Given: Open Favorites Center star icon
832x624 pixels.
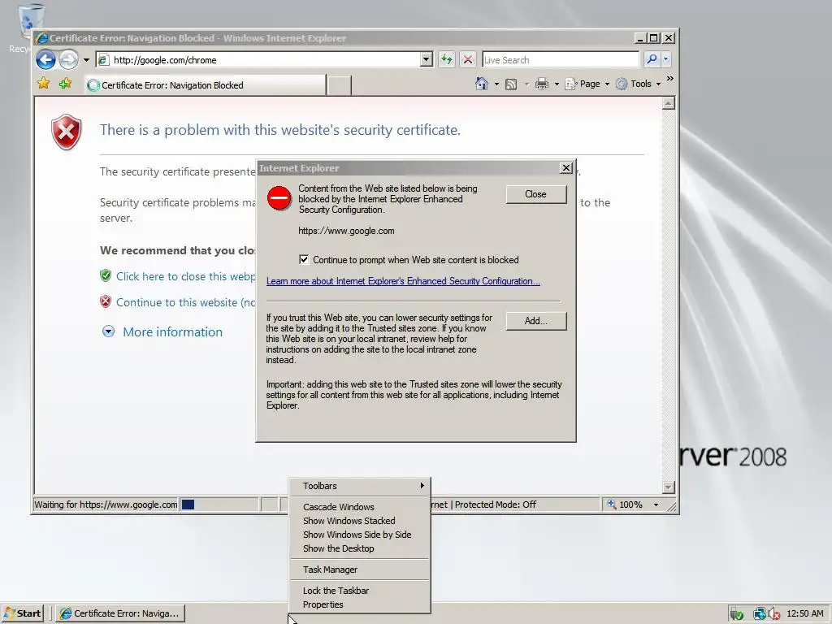Looking at the screenshot, I should [44, 84].
